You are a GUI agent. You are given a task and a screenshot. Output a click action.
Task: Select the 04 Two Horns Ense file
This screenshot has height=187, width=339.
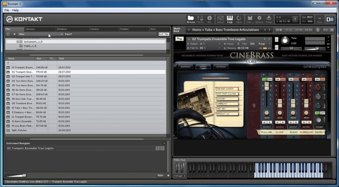[x=85, y=81]
